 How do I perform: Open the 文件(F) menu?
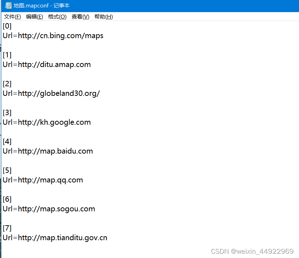pyautogui.click(x=12, y=17)
